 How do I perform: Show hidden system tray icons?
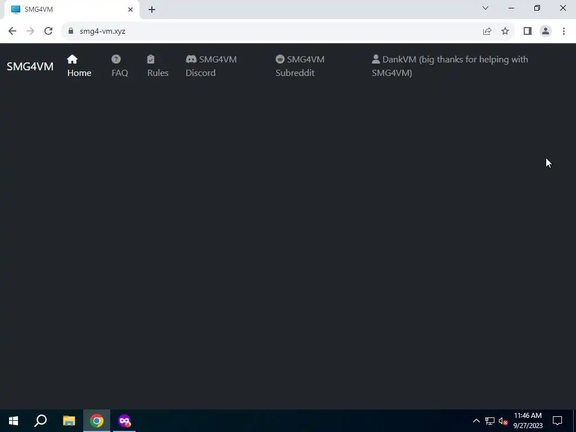click(x=476, y=421)
